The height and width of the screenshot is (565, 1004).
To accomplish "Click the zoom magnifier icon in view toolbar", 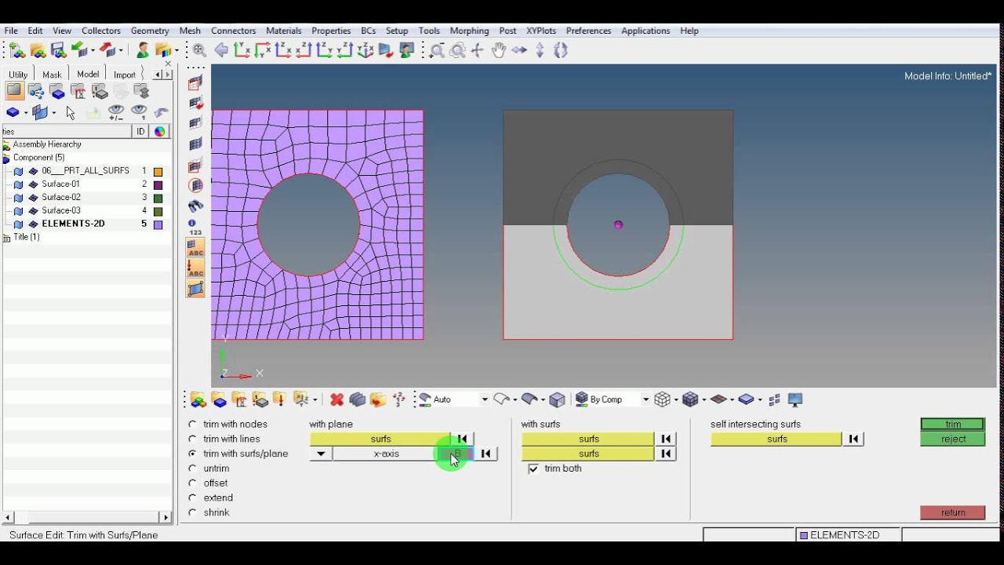I will click(x=199, y=50).
